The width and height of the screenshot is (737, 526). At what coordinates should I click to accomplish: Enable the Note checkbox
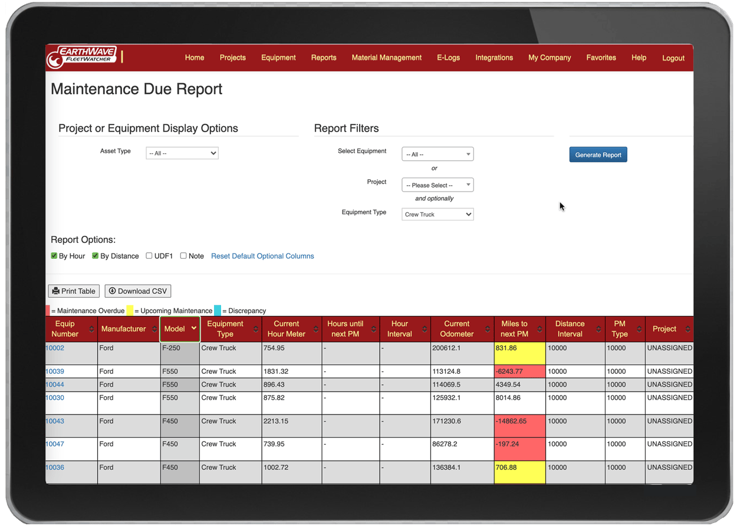click(x=183, y=256)
